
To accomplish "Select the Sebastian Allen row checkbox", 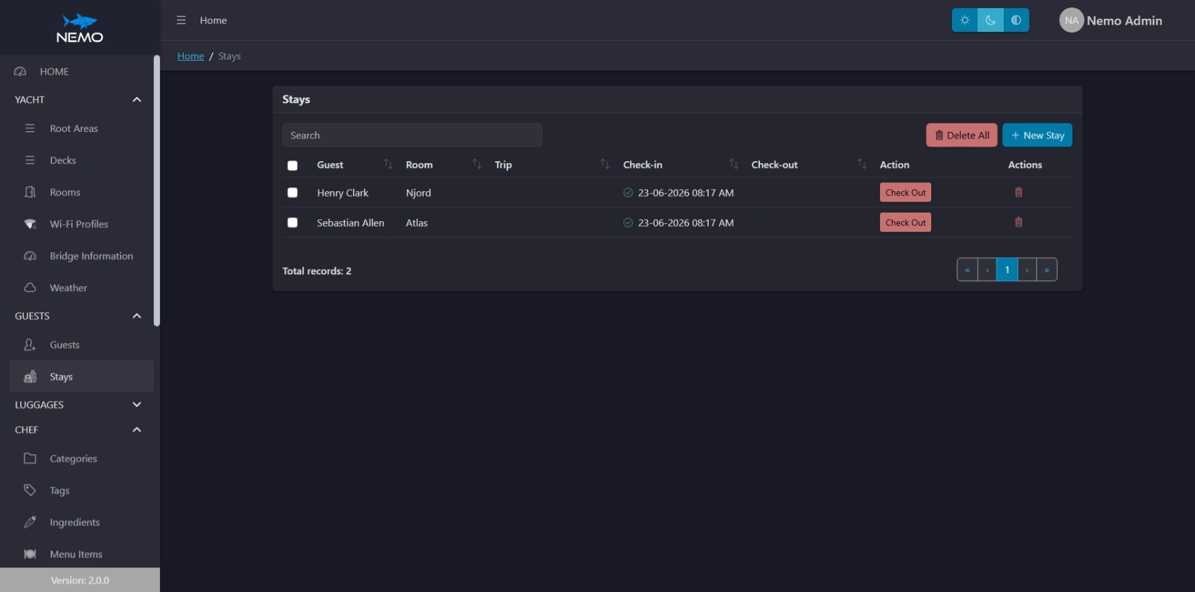I will (292, 222).
